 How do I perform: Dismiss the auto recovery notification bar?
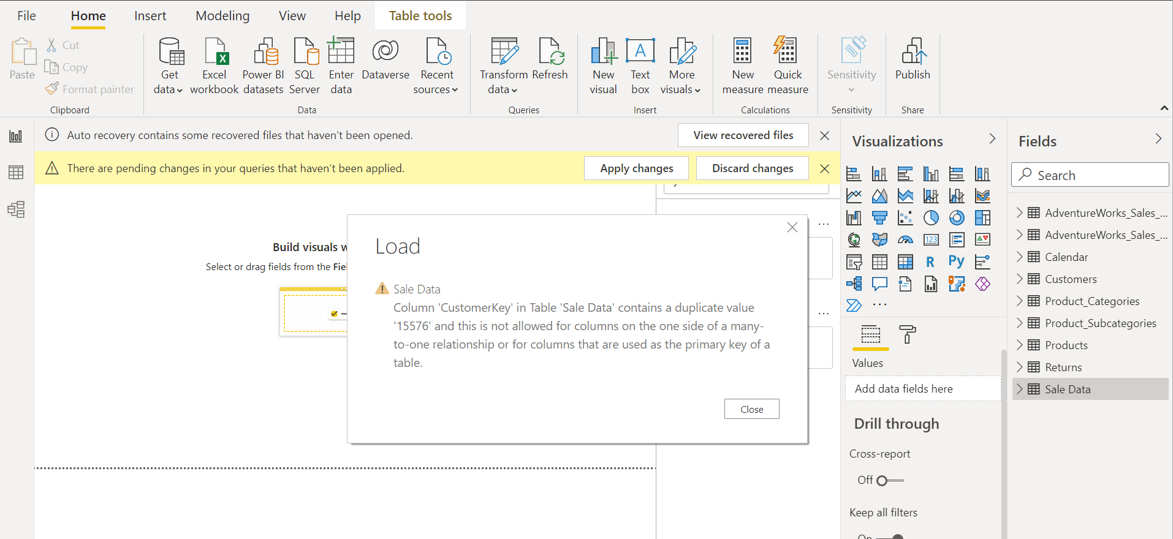[x=825, y=135]
